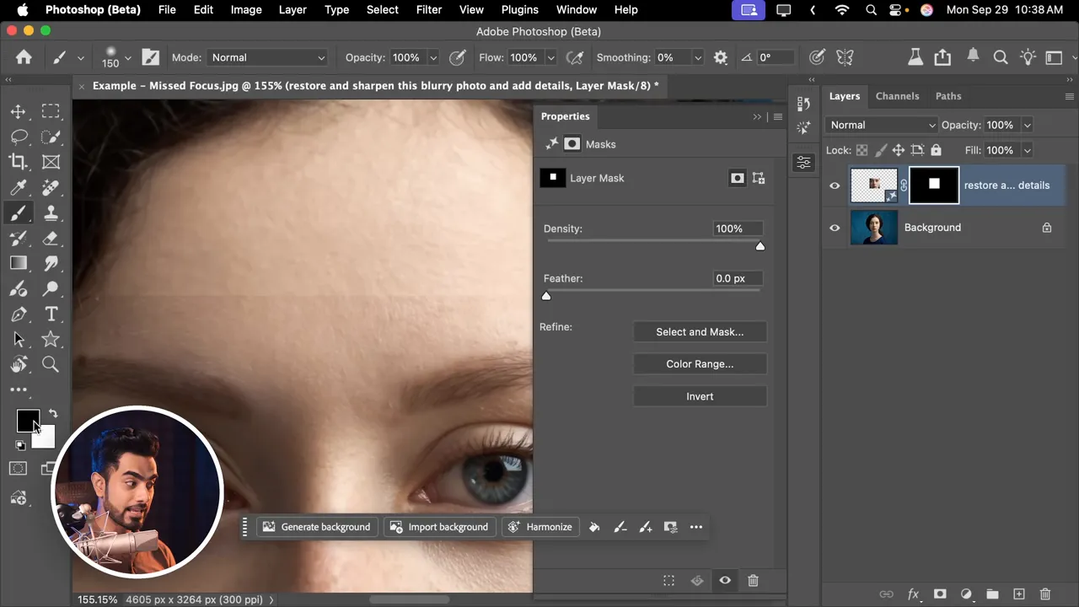Image resolution: width=1079 pixels, height=607 pixels.
Task: Open the Opacity percentage dropdown
Action: 433,57
